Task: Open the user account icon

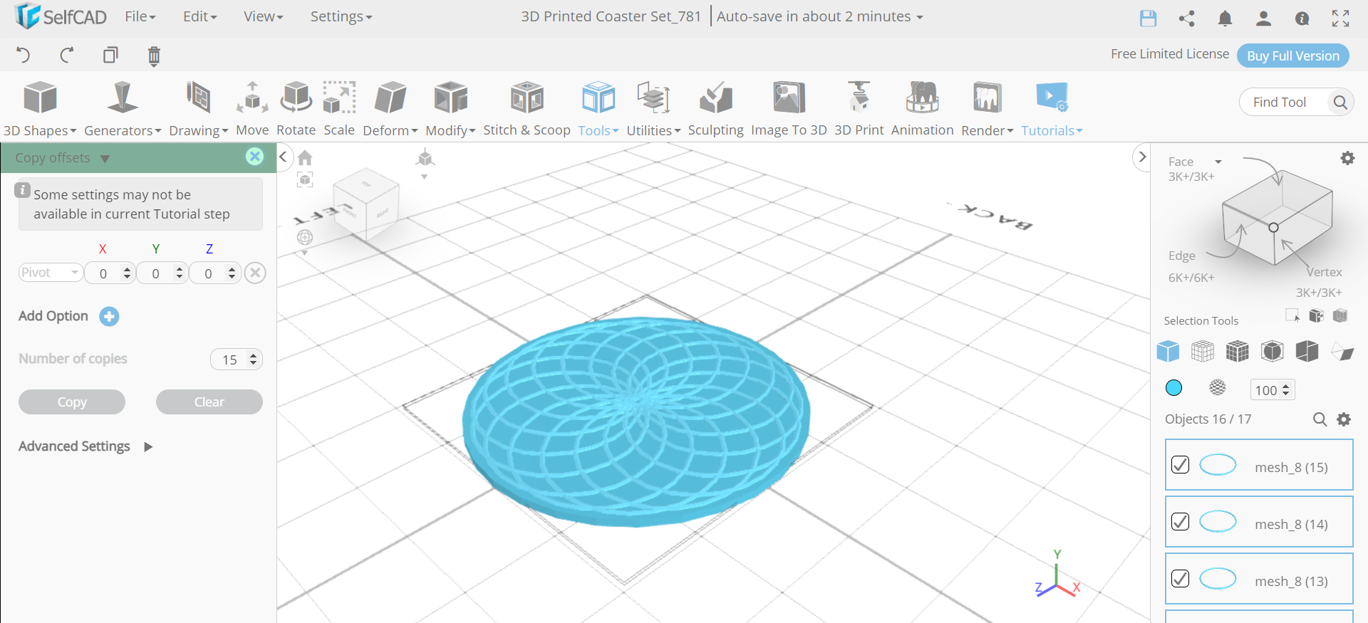Action: [1263, 19]
